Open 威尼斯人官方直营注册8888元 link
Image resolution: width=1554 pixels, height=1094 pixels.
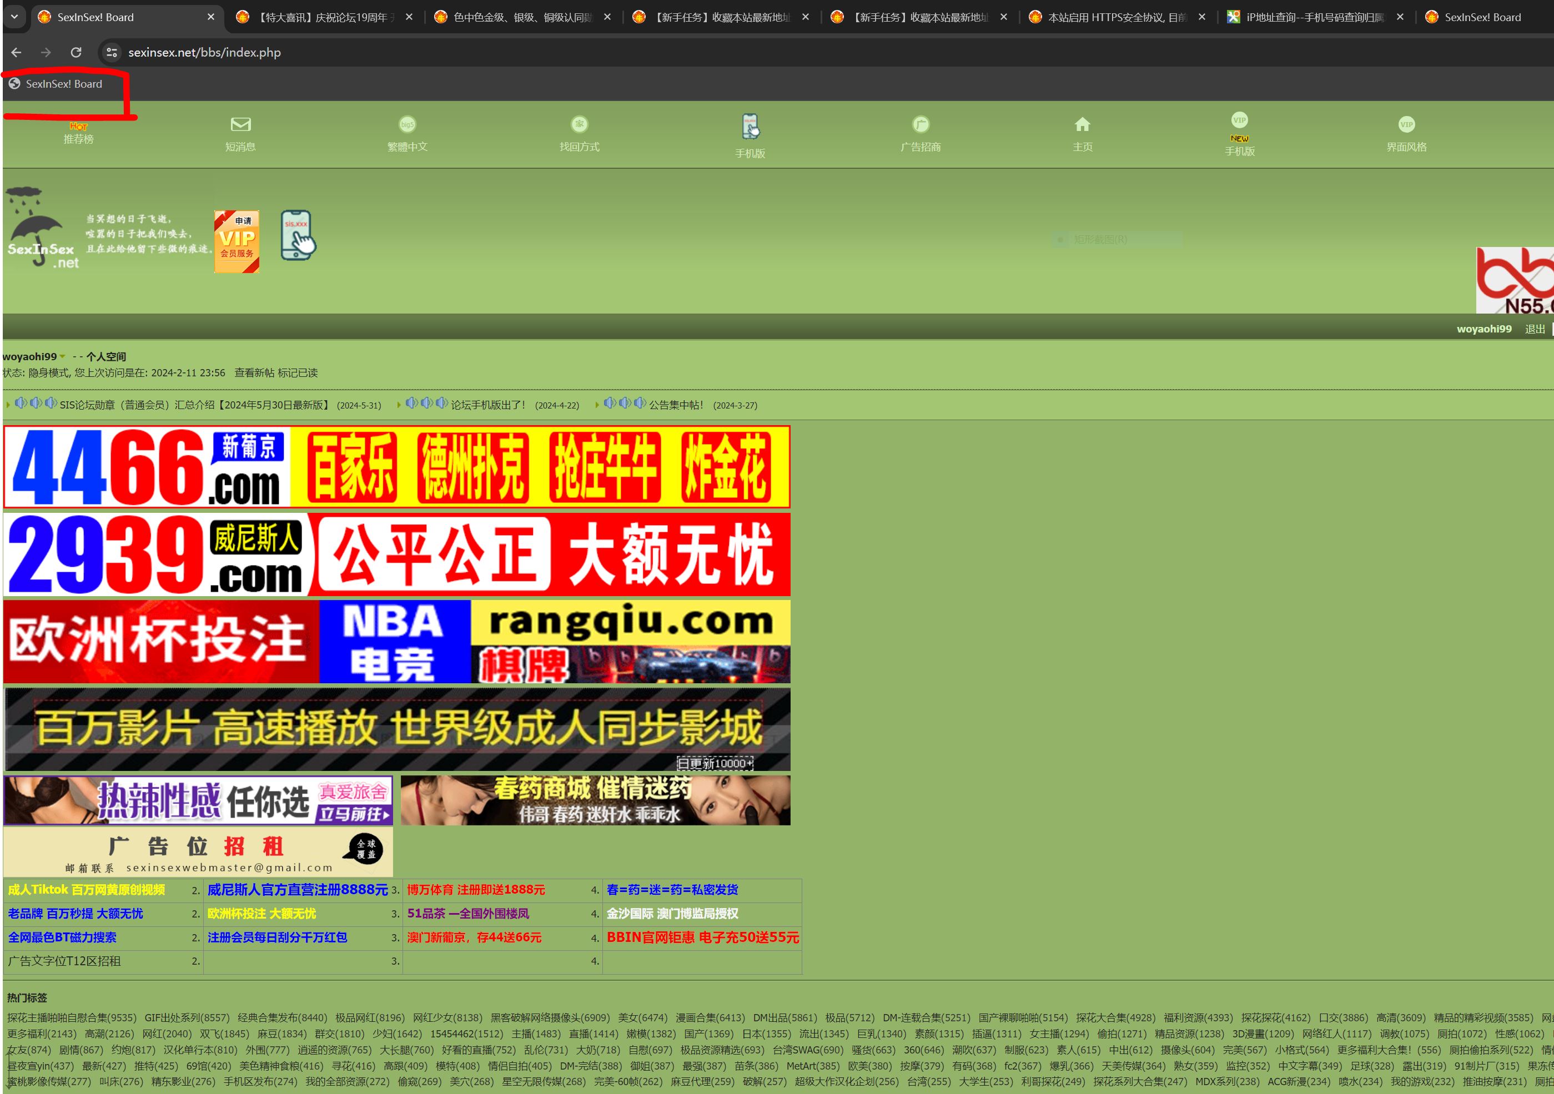click(298, 890)
